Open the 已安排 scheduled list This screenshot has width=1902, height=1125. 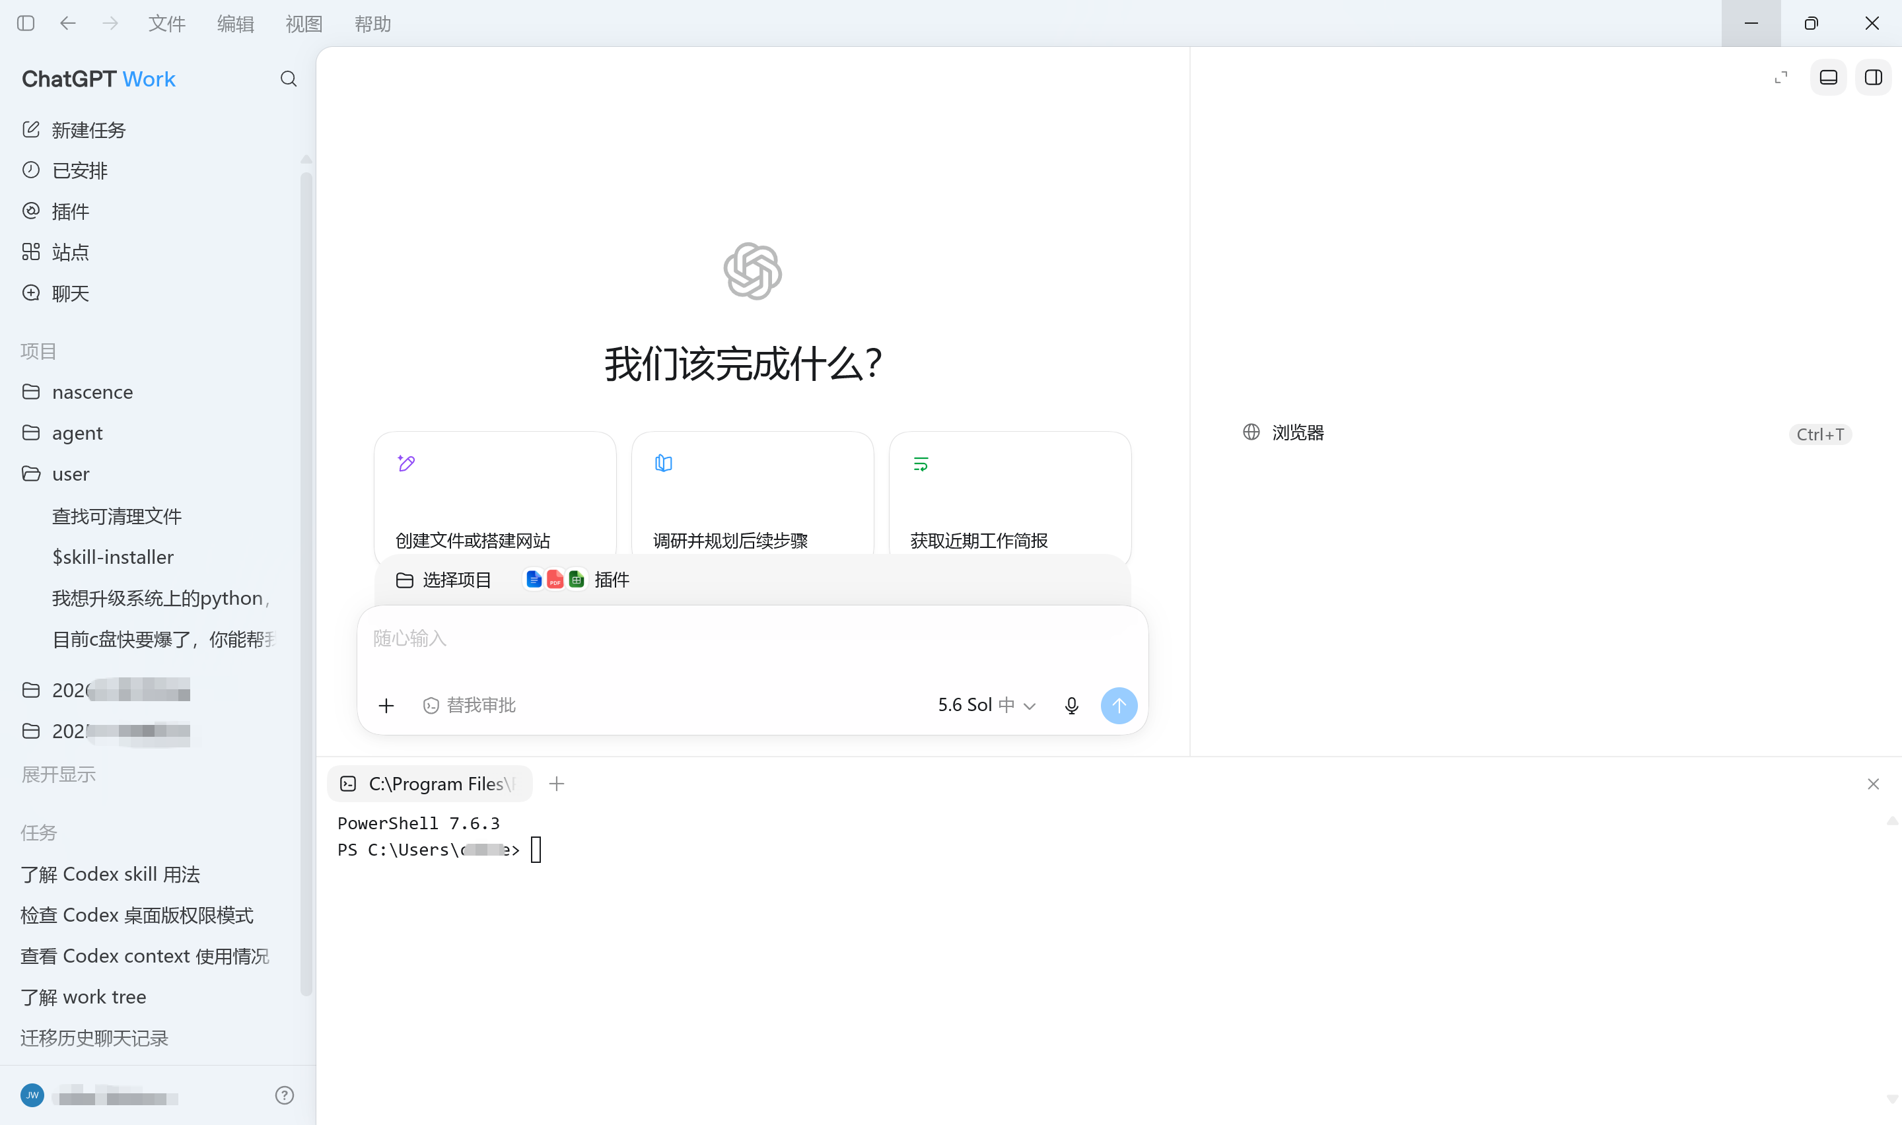(65, 170)
